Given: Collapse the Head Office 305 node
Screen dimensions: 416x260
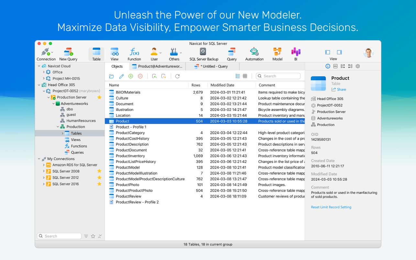Looking at the screenshot, I should tap(39, 85).
